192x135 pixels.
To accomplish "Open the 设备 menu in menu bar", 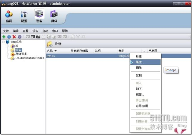I will click(35, 31).
